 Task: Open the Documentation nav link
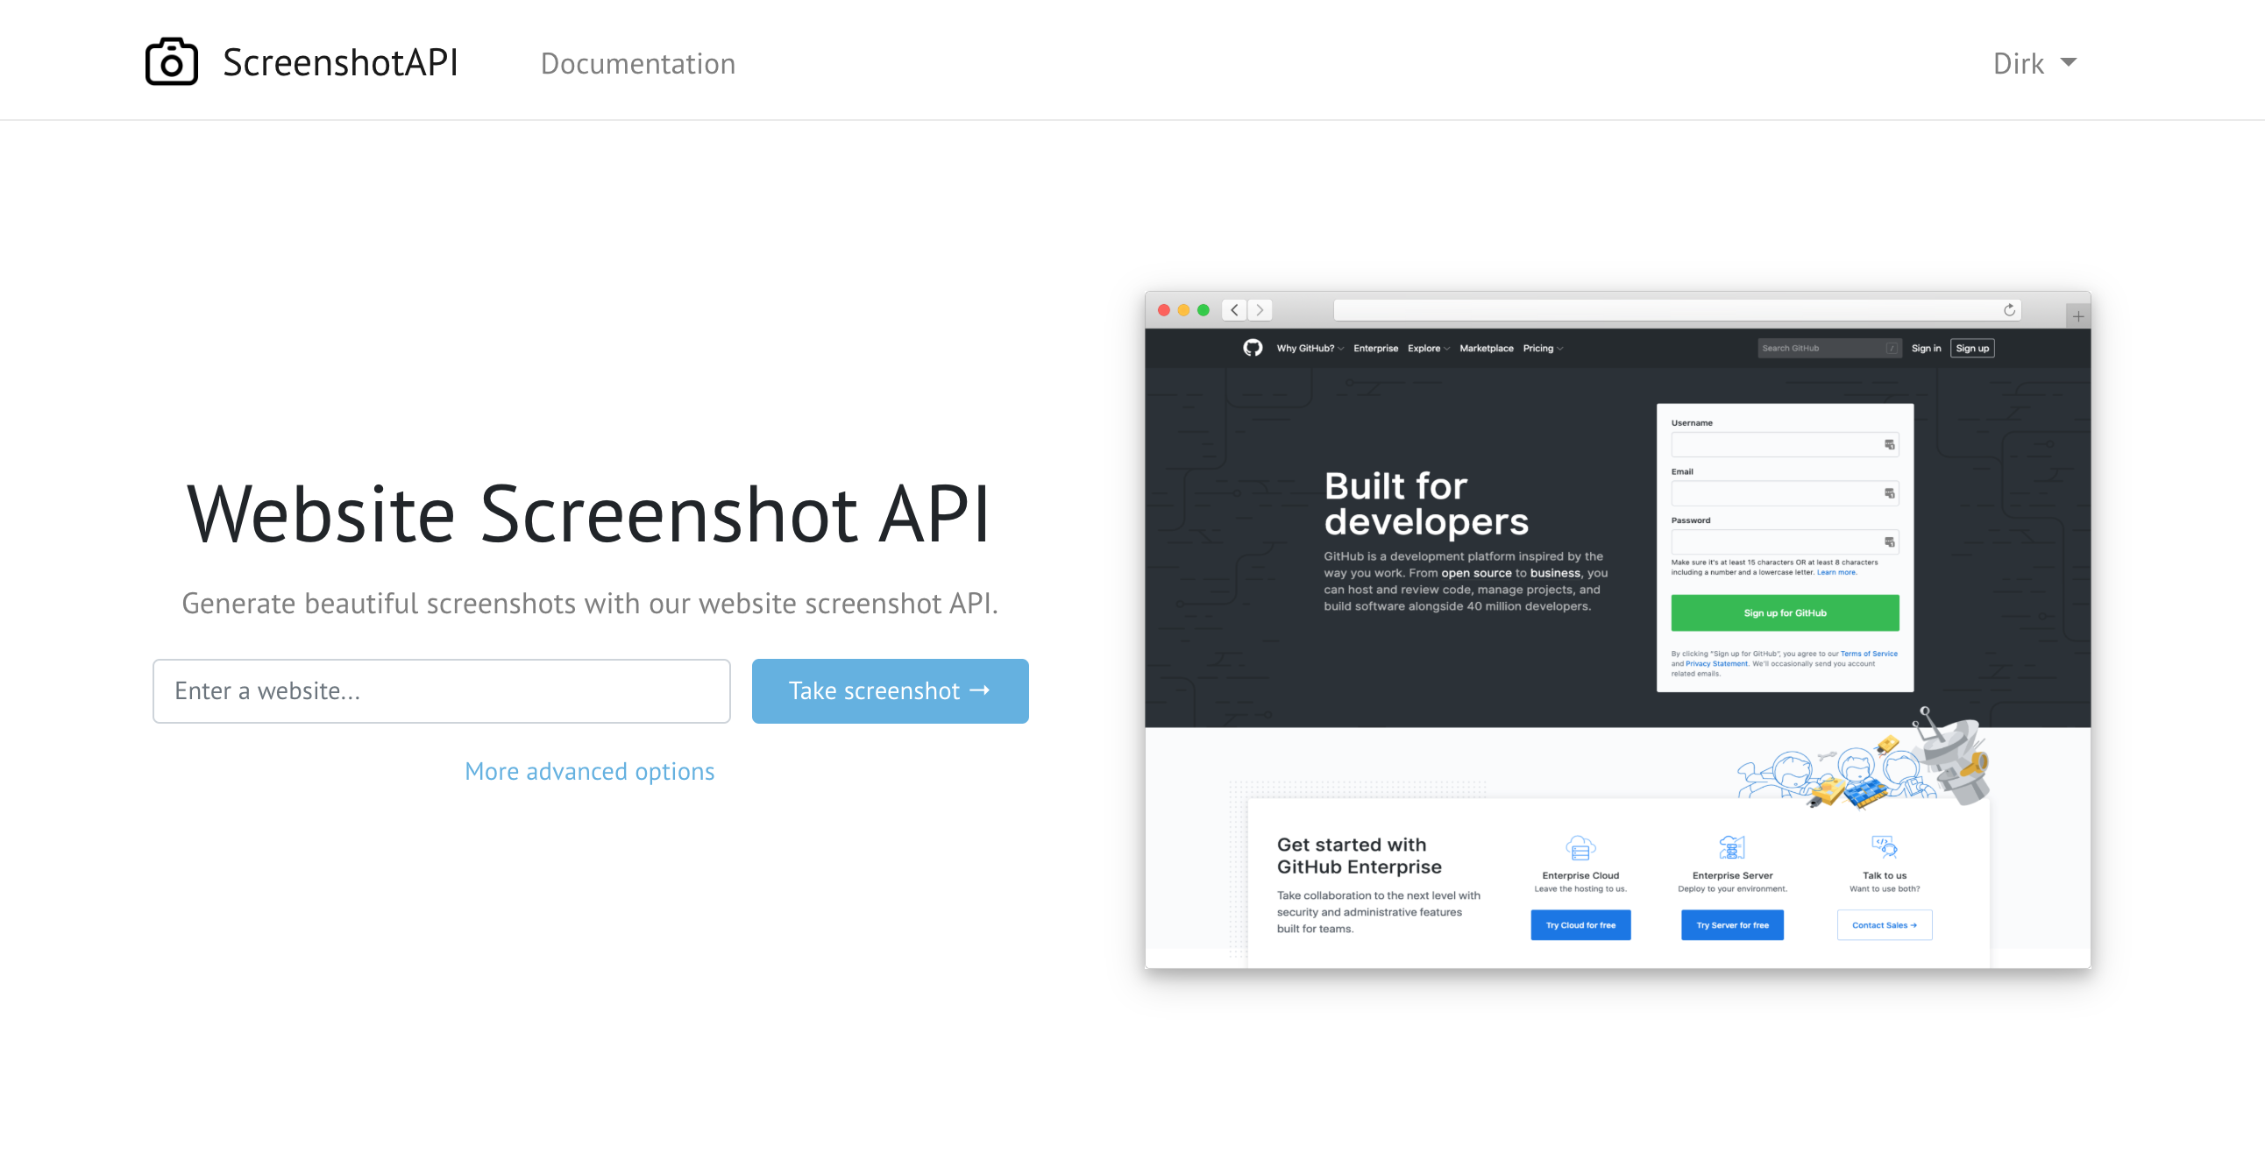[637, 63]
